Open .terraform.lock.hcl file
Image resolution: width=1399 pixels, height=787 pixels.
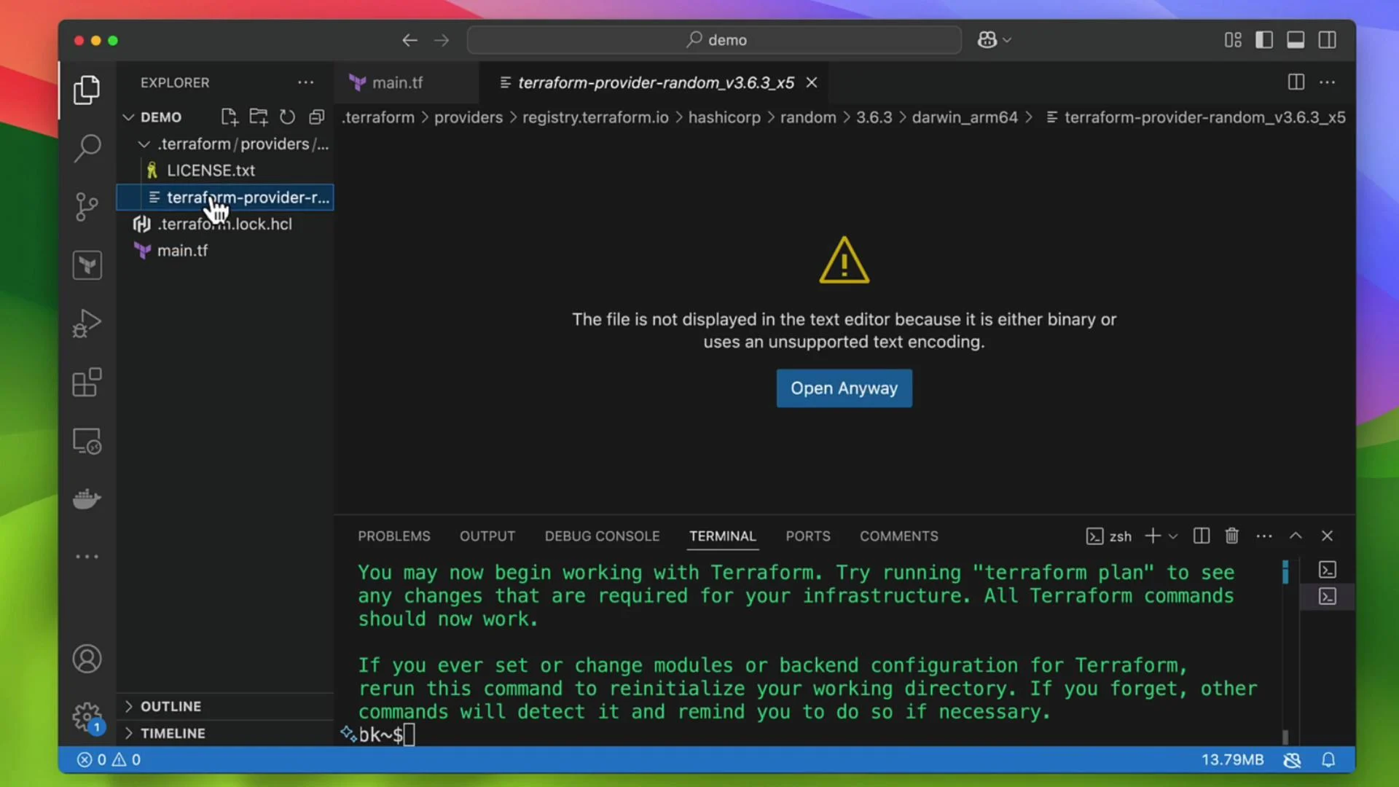pyautogui.click(x=225, y=224)
